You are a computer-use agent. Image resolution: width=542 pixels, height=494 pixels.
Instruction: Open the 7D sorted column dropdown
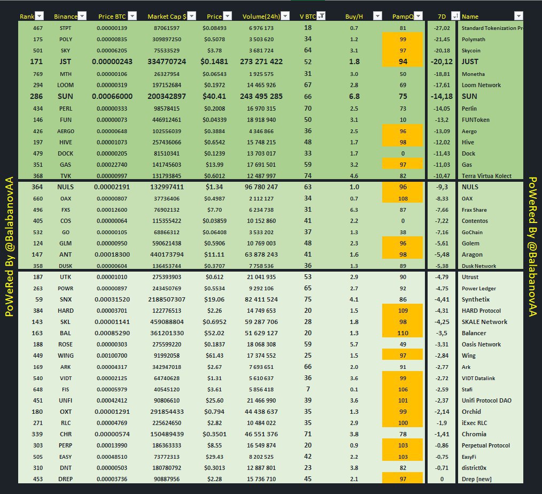click(455, 16)
